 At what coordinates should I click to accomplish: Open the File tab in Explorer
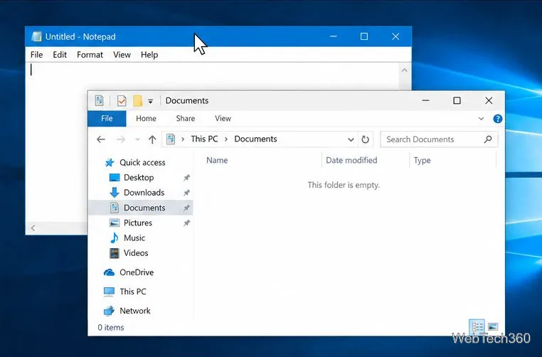click(x=107, y=119)
